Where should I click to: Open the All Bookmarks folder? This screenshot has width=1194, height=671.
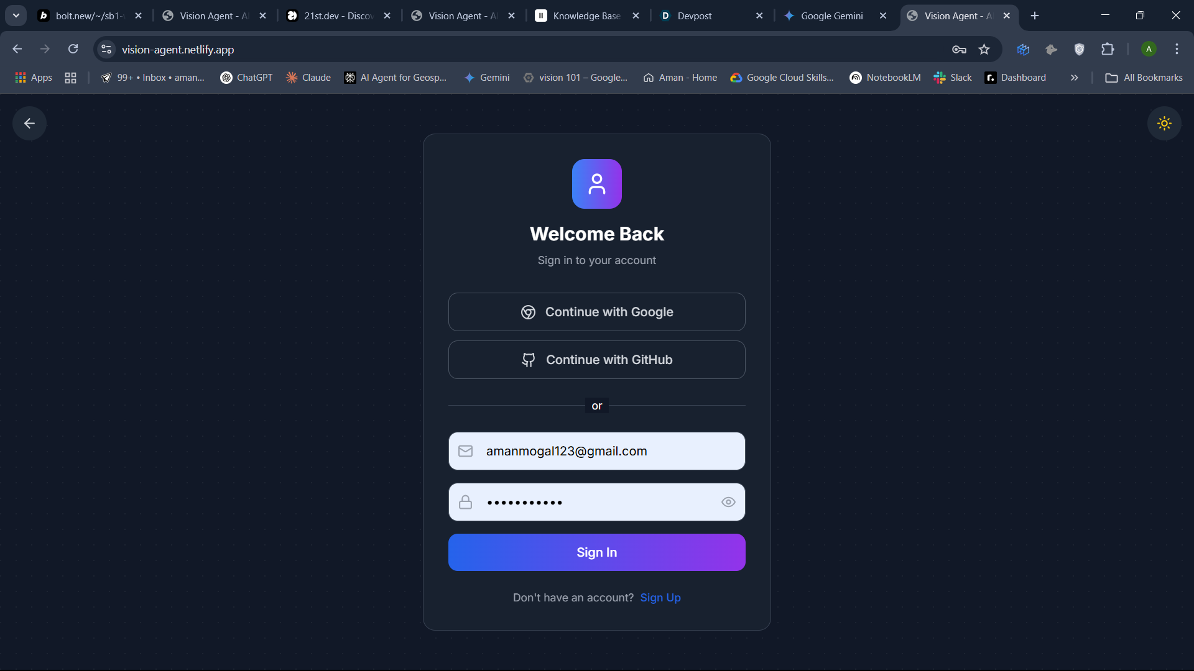[x=1144, y=78]
